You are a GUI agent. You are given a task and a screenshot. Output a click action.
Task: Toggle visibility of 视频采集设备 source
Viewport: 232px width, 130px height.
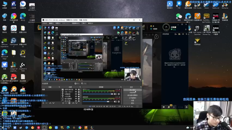[x=76, y=90]
